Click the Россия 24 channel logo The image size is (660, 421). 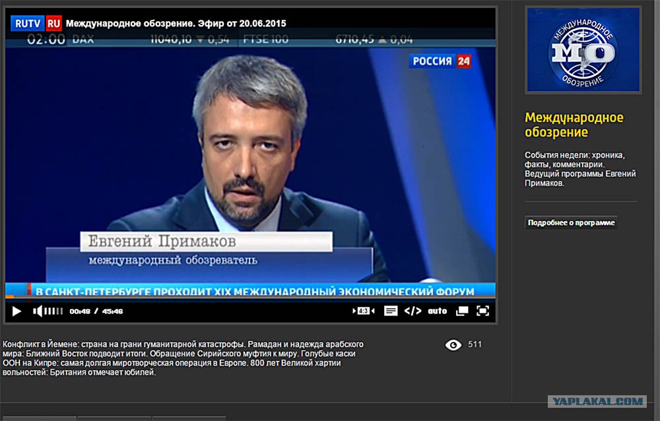click(440, 61)
